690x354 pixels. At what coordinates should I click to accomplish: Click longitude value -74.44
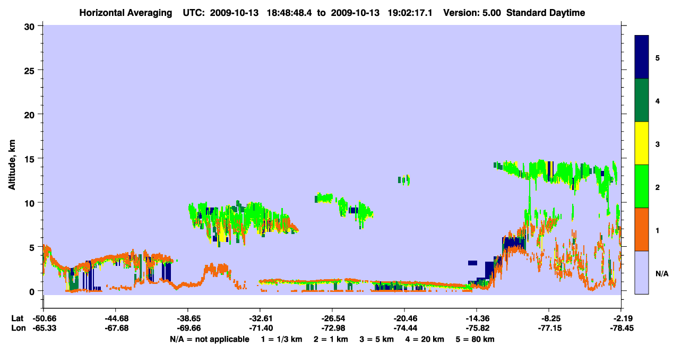404,329
